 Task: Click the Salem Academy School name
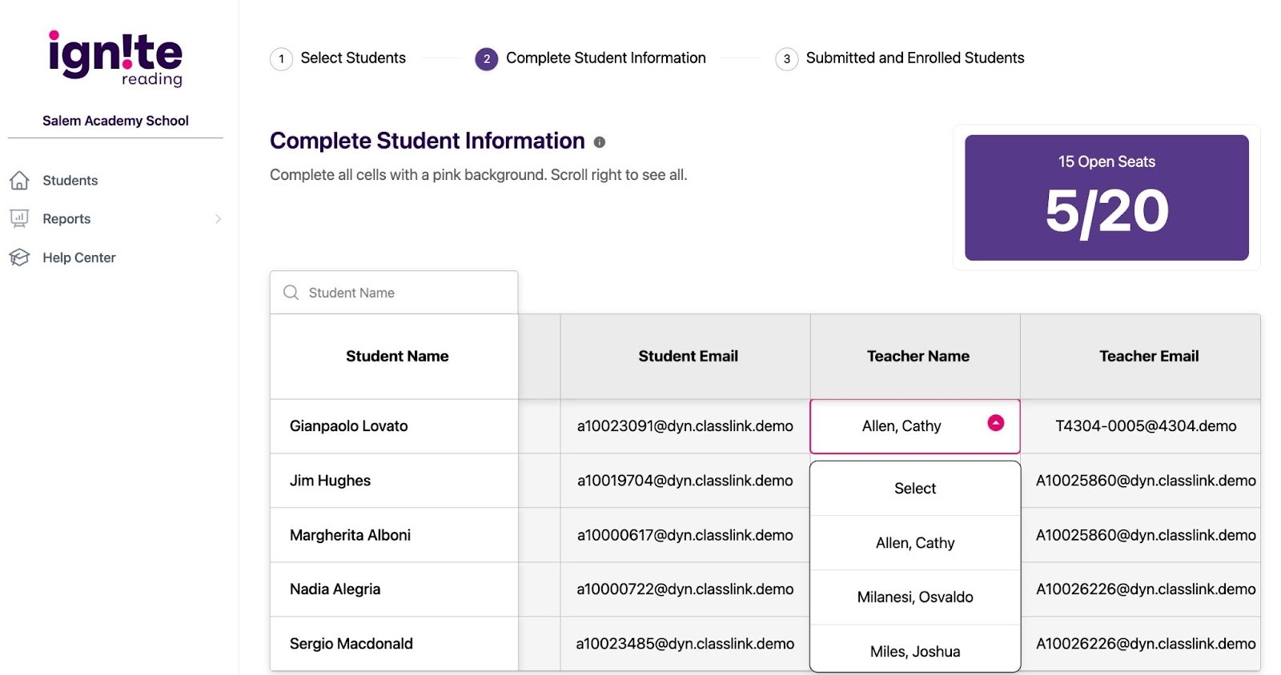pyautogui.click(x=115, y=121)
